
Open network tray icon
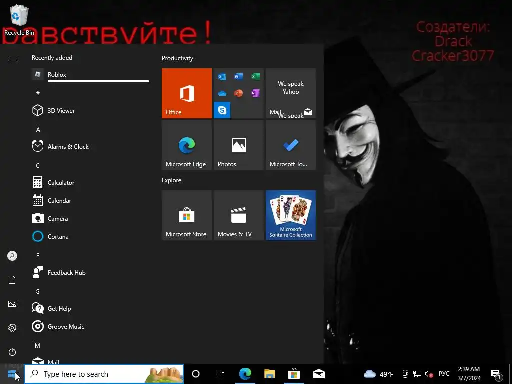click(417, 374)
